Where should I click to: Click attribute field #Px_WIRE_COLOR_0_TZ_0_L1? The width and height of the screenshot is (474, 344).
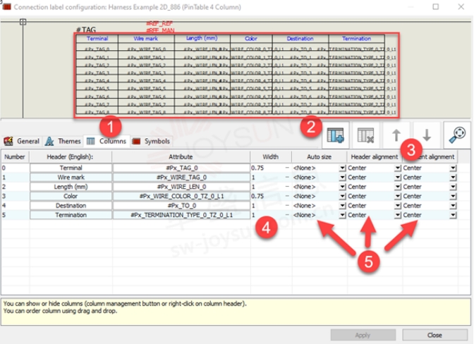point(181,196)
